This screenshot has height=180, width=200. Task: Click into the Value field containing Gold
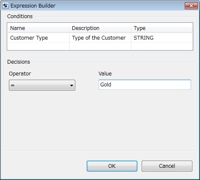tap(145, 85)
